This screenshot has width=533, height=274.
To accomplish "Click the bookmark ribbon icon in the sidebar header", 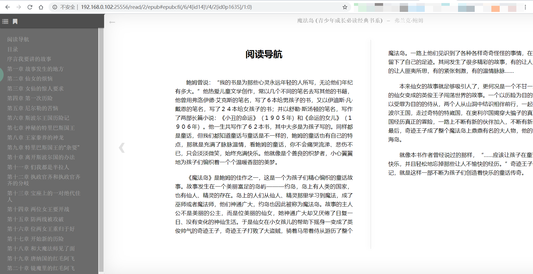I will click(15, 21).
